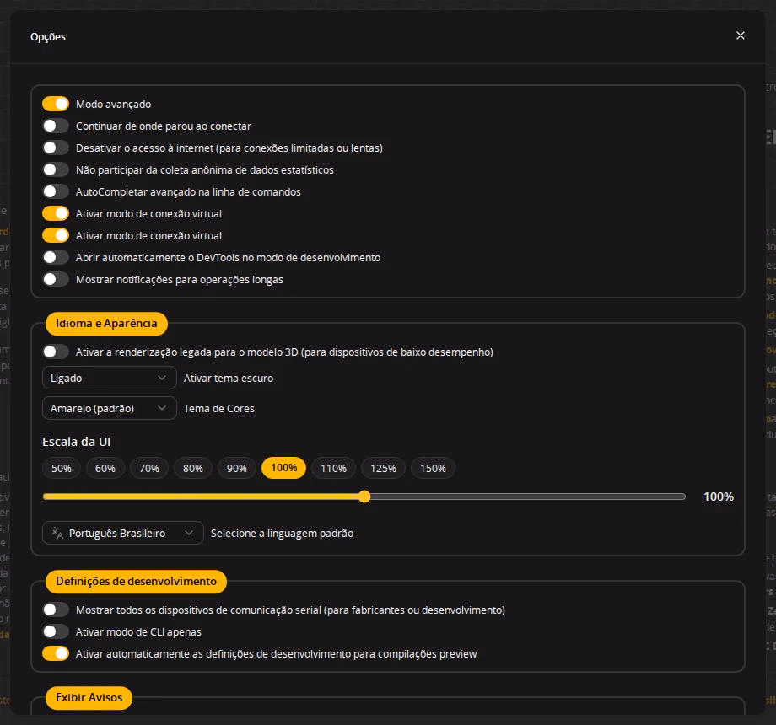This screenshot has width=776, height=725.
Task: Set UI scale to 50%
Action: 62,468
